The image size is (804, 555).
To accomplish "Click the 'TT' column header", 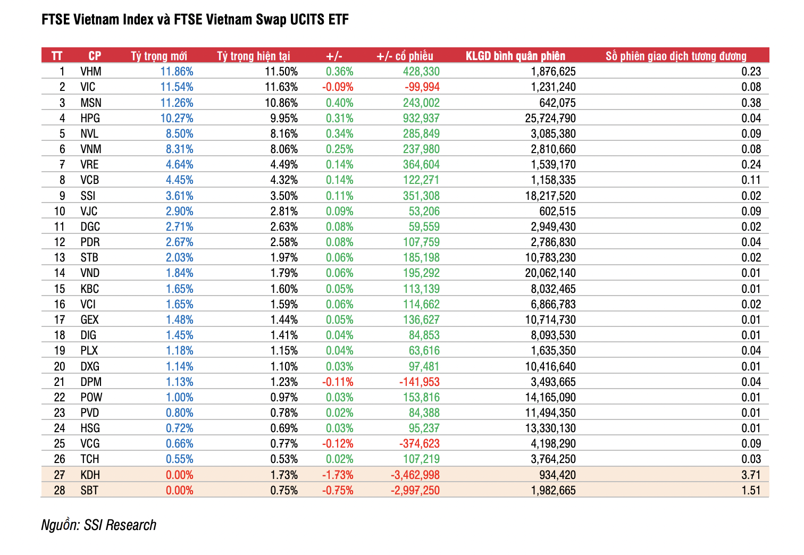I will 57,56.
